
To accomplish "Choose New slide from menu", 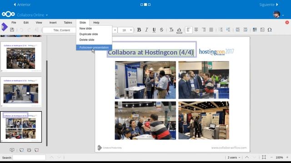I will coord(94,29).
